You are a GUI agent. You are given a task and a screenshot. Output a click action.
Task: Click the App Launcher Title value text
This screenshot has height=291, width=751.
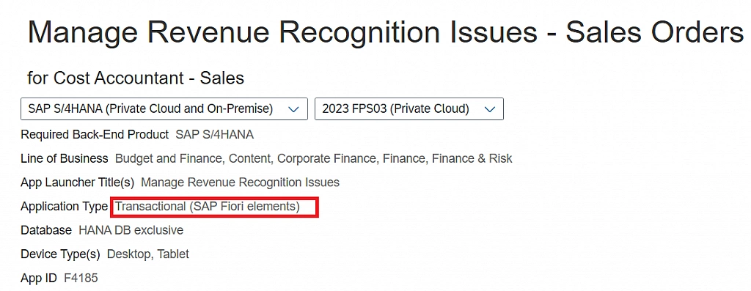coord(240,183)
